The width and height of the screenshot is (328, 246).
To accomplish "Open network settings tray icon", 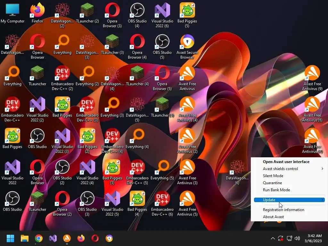I will coord(289,238).
